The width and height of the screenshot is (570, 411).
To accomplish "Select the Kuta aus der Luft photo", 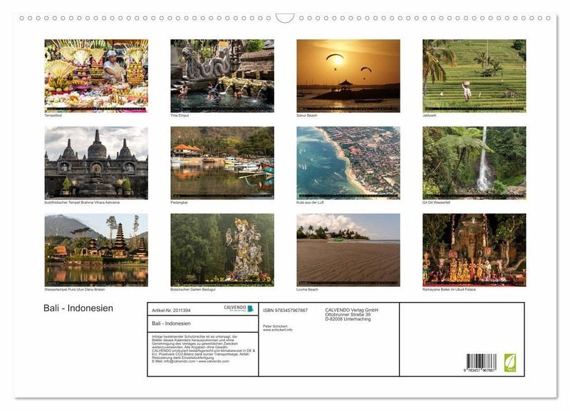I will coord(348,162).
